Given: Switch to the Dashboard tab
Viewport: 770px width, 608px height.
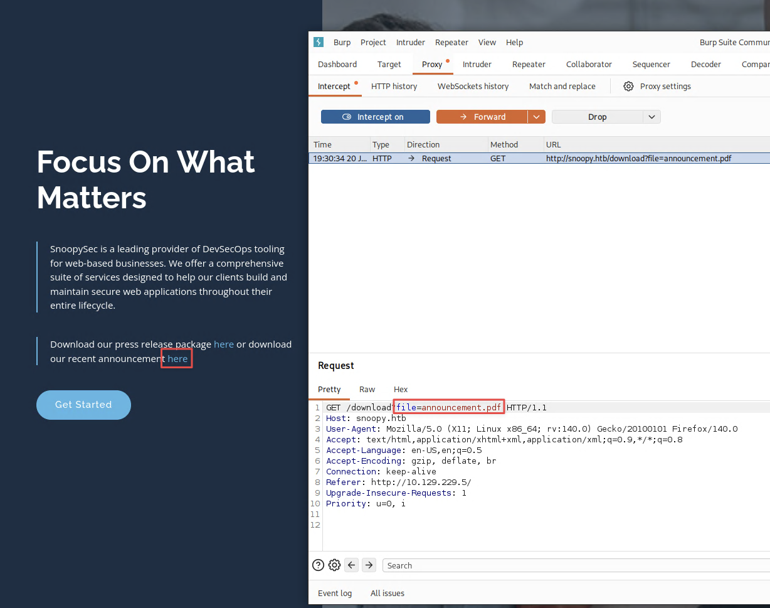Looking at the screenshot, I should point(337,64).
